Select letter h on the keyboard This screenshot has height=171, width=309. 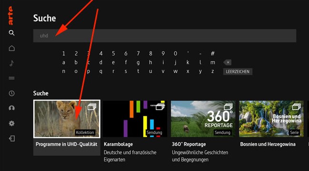[x=150, y=62]
